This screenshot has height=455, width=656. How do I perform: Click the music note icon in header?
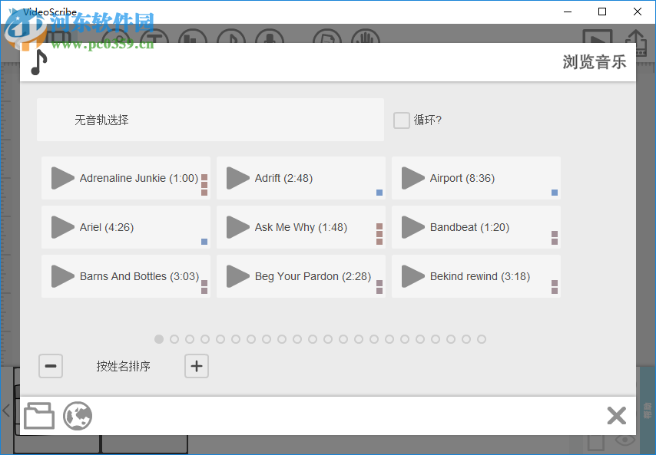click(x=38, y=62)
